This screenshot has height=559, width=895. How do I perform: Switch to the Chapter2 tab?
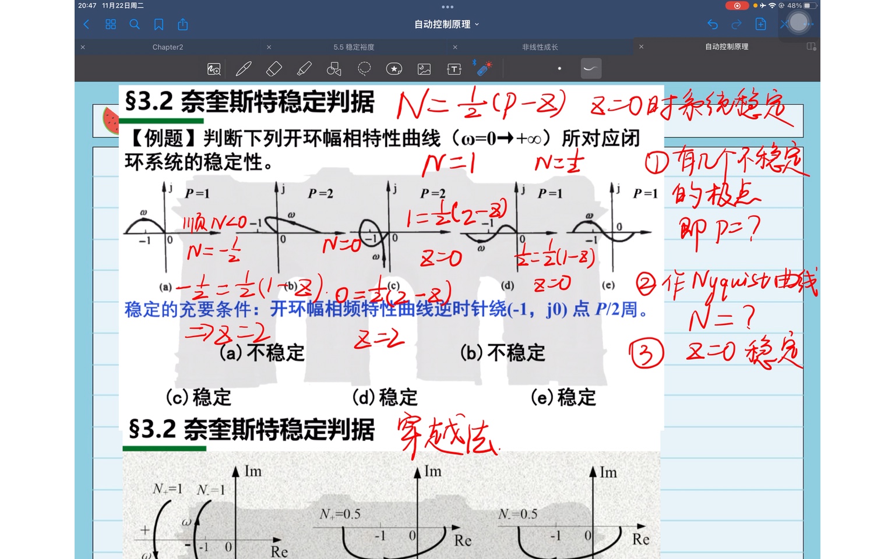pyautogui.click(x=167, y=47)
